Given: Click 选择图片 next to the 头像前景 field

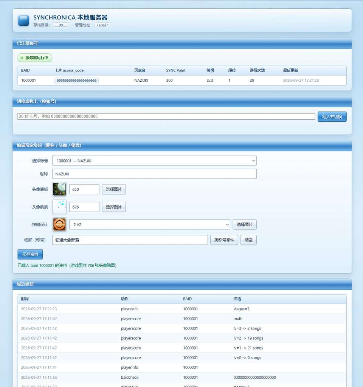Looking at the screenshot, I should click(x=114, y=207).
